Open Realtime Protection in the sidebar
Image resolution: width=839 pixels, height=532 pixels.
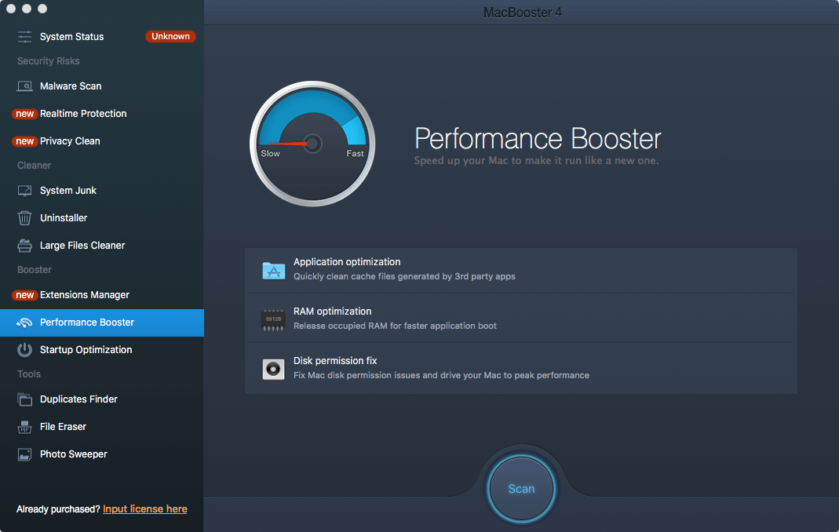point(82,114)
